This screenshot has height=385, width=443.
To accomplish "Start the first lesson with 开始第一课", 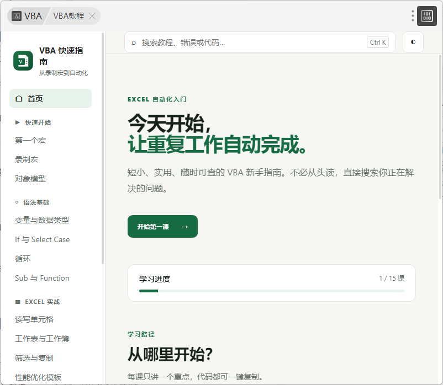I will [x=162, y=227].
